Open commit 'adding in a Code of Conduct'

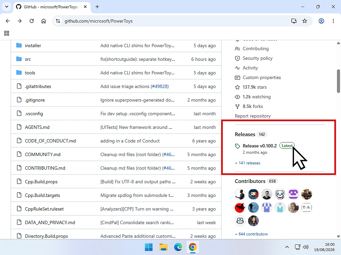[130, 141]
